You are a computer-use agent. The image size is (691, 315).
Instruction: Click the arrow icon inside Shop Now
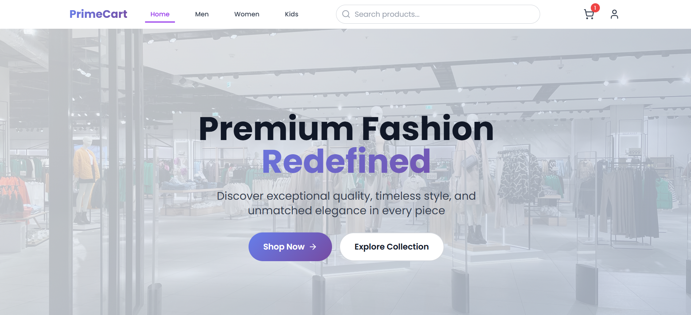pos(313,247)
